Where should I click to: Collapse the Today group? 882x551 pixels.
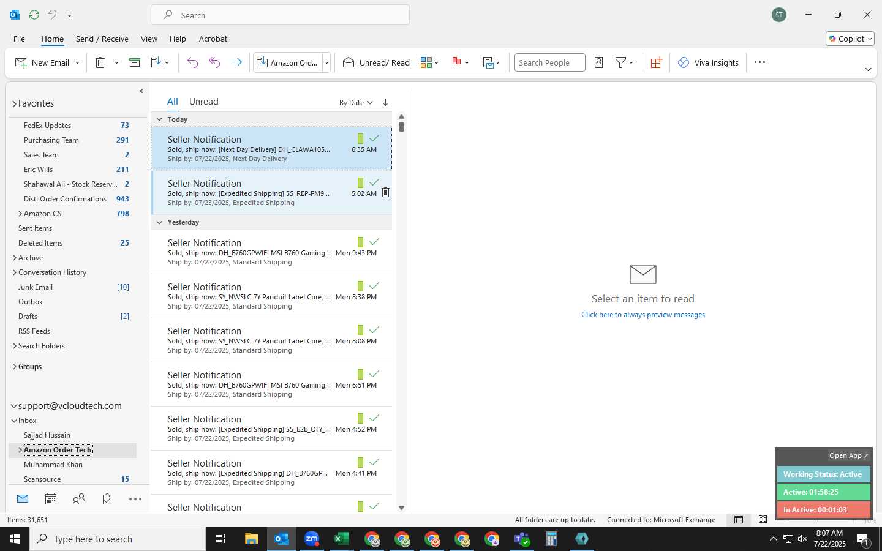(x=159, y=119)
